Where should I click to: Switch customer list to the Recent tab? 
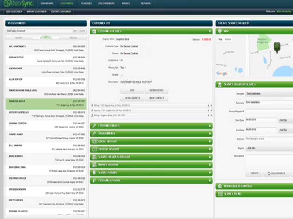click(x=19, y=38)
